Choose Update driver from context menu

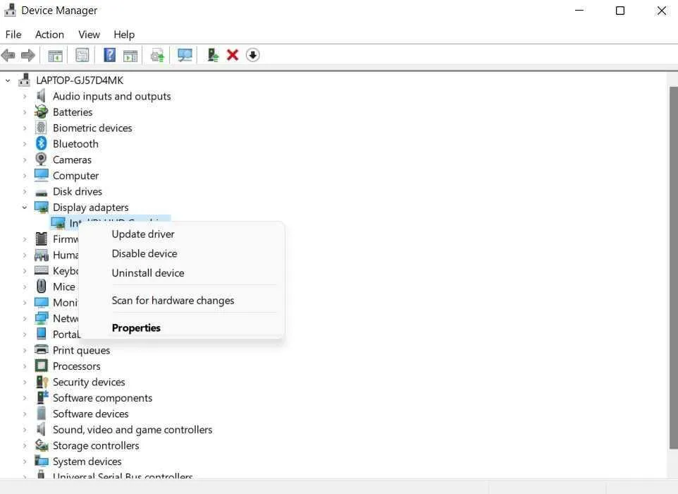pos(182,234)
